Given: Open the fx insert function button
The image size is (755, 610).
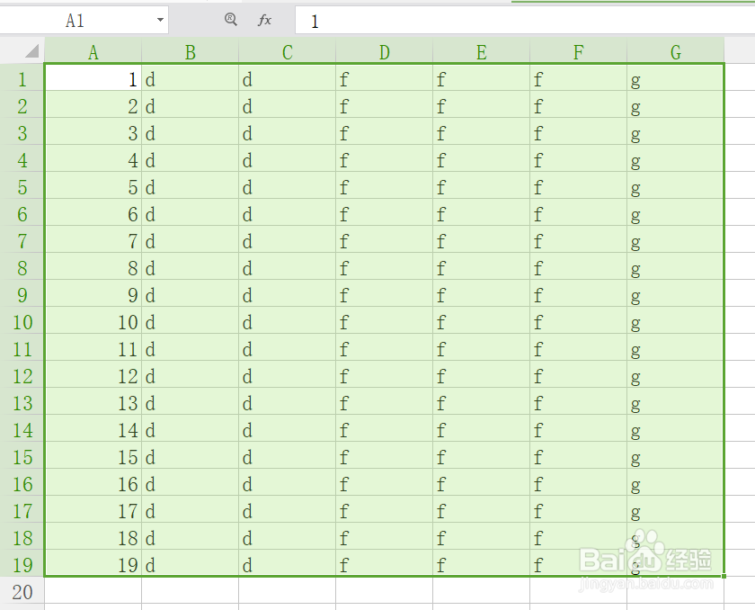Looking at the screenshot, I should tap(264, 20).
